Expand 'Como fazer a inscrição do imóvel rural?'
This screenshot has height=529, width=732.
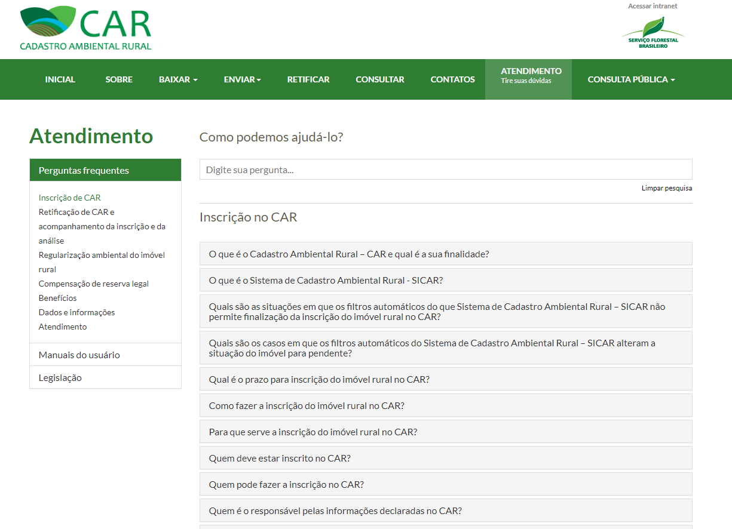445,405
